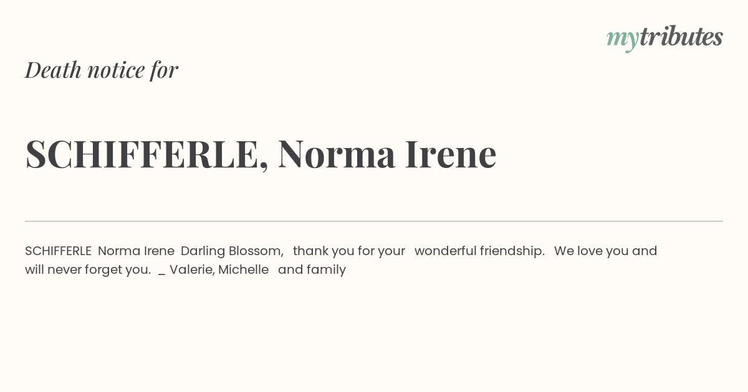Click the horizontal divider line

pyautogui.click(x=374, y=221)
